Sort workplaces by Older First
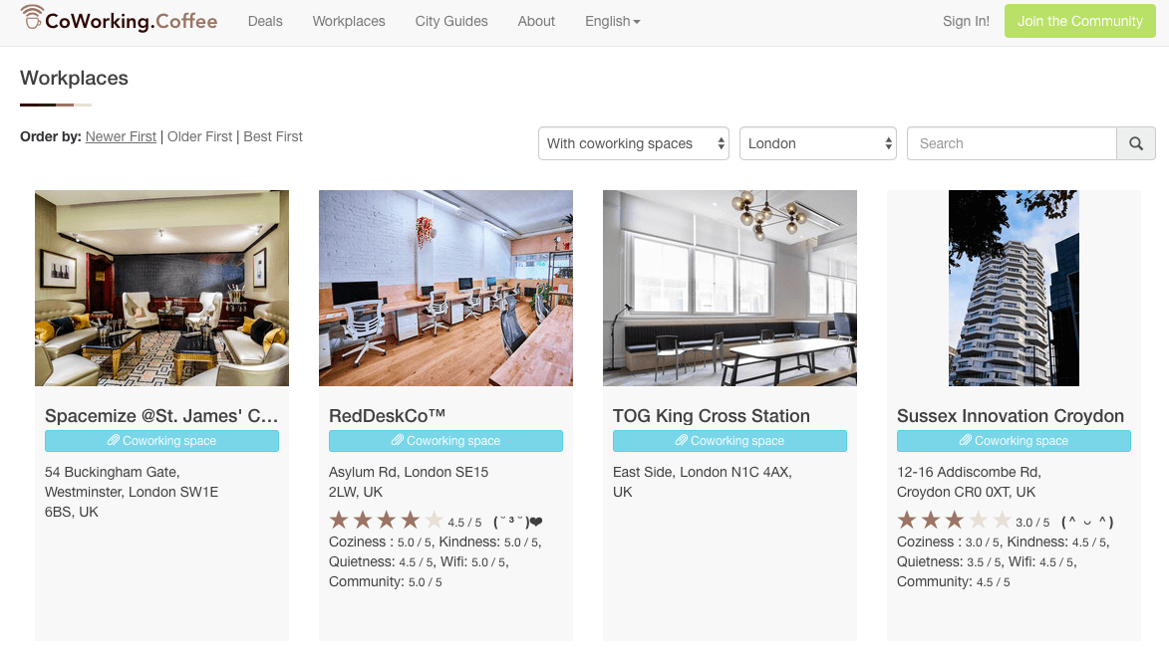Screen dimensions: 1169x651 [199, 136]
